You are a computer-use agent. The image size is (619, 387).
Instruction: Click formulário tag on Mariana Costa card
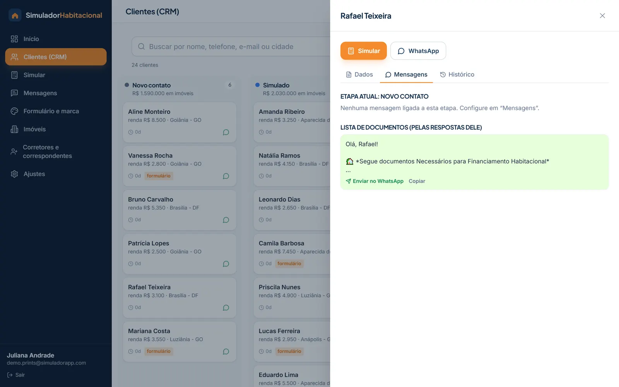159,351
